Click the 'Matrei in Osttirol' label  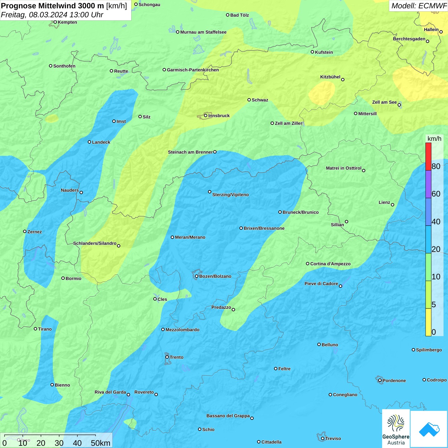344,168
